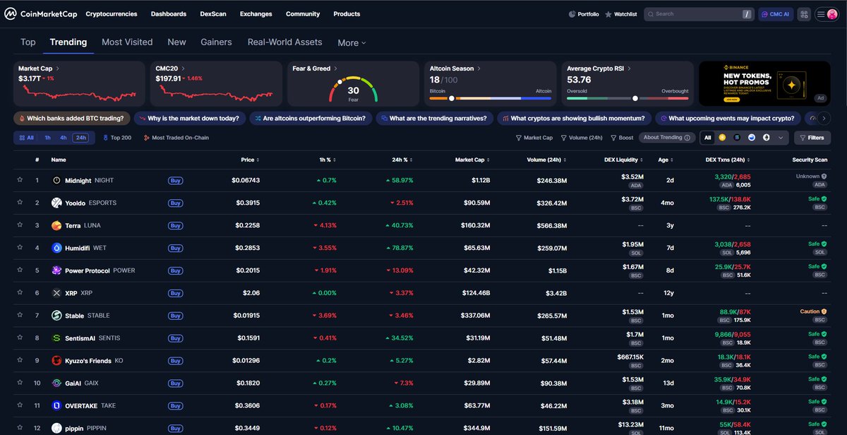Toggle watchlist star for Terra LUNA

[20, 225]
